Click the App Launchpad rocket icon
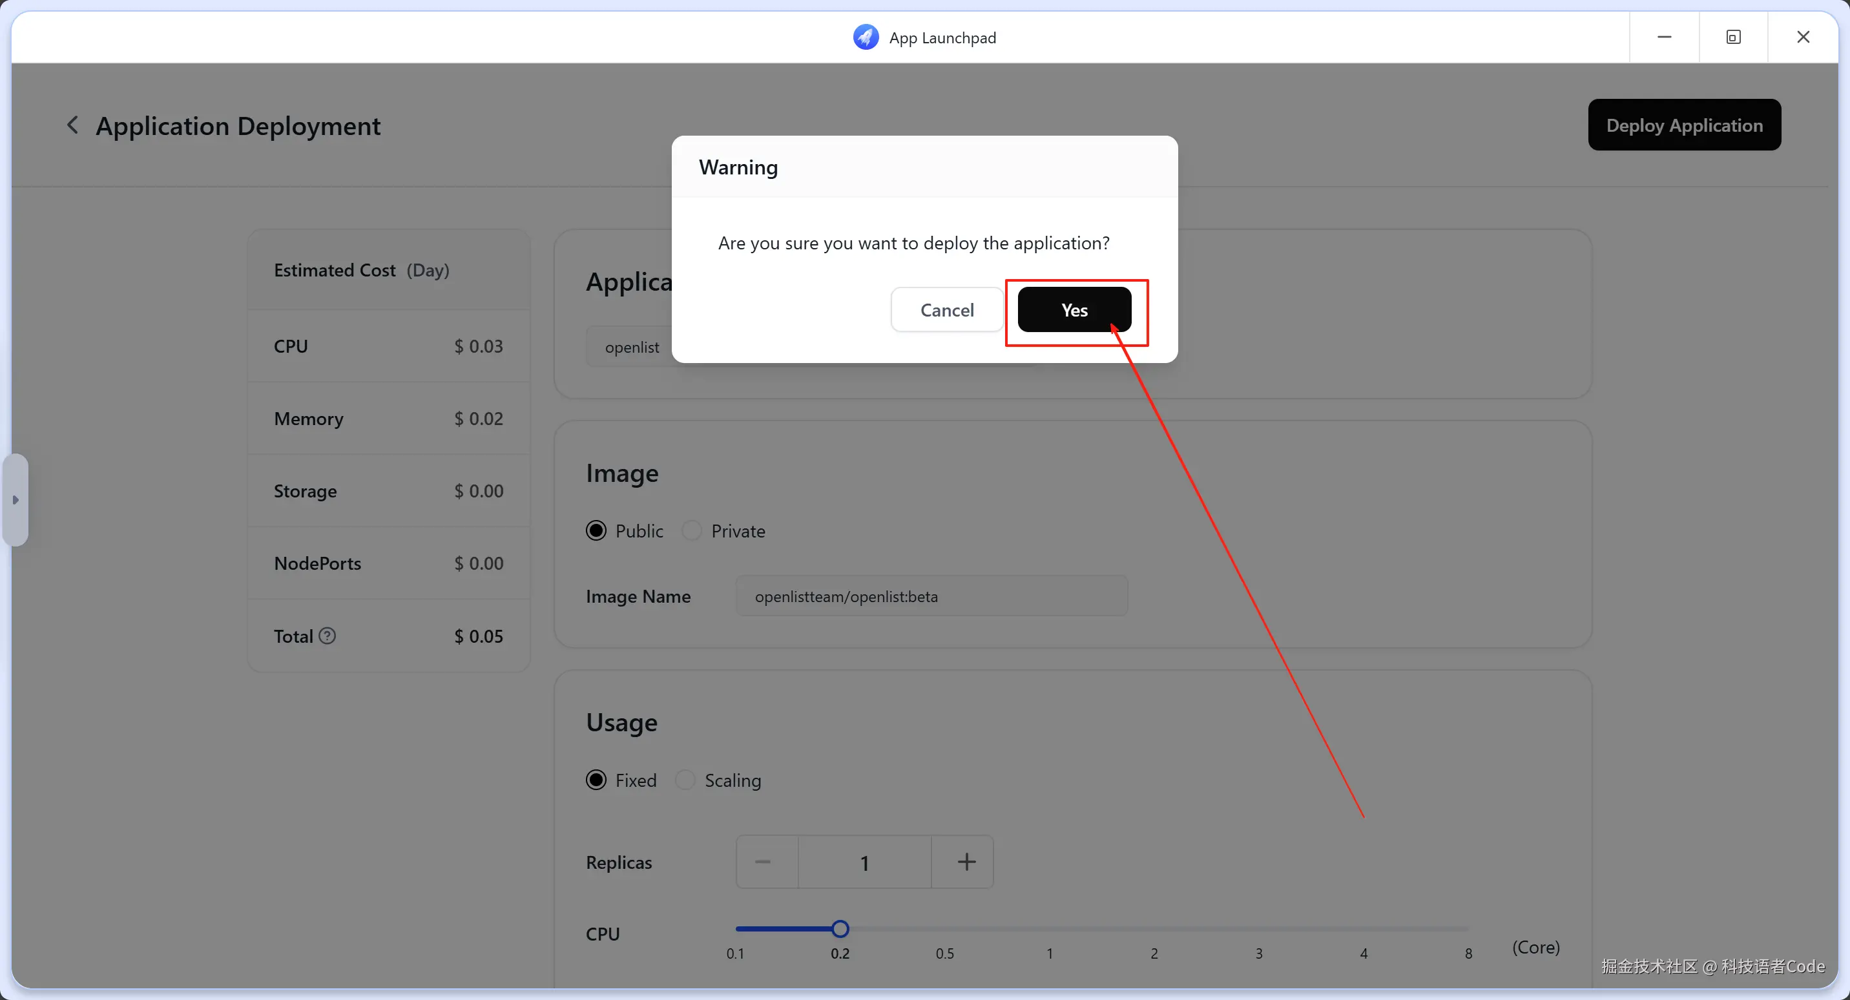1850x1000 pixels. click(866, 37)
